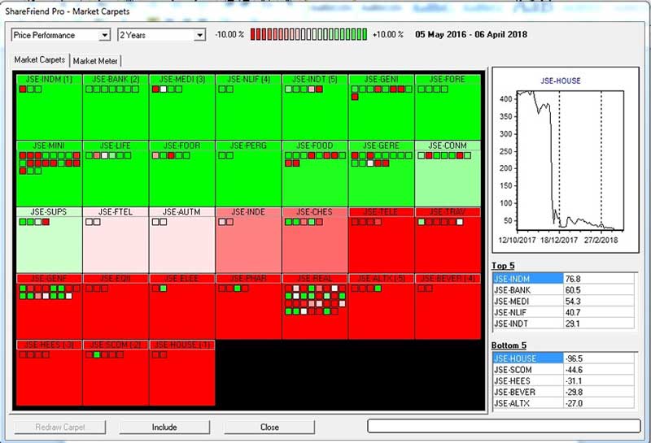Select the JSE-GENF carpet tile
This screenshot has height=443, width=651.
pyautogui.click(x=50, y=306)
